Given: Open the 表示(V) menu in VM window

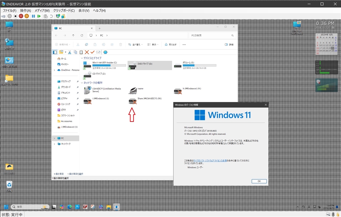Looking at the screenshot, I should 84,10.
